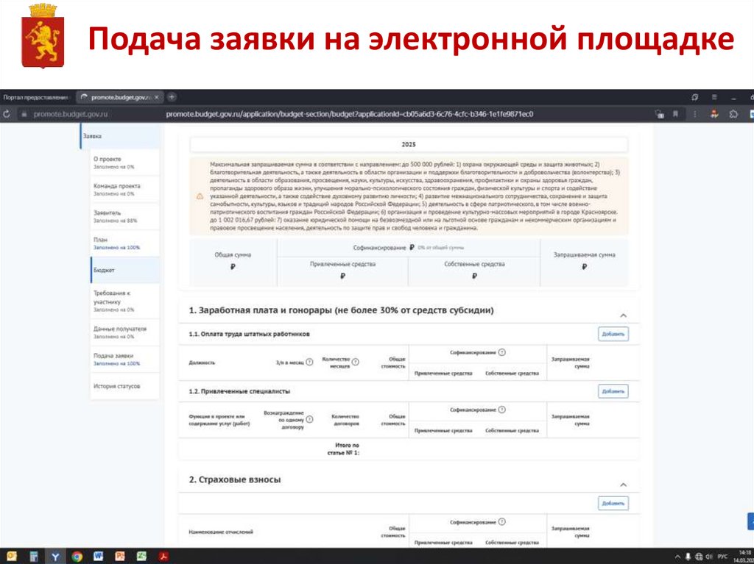
Task: Open the extensions puzzle icon
Action: [733, 114]
